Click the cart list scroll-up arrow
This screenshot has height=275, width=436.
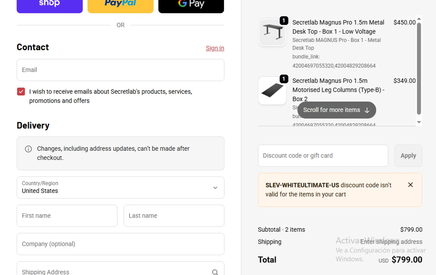point(419,19)
